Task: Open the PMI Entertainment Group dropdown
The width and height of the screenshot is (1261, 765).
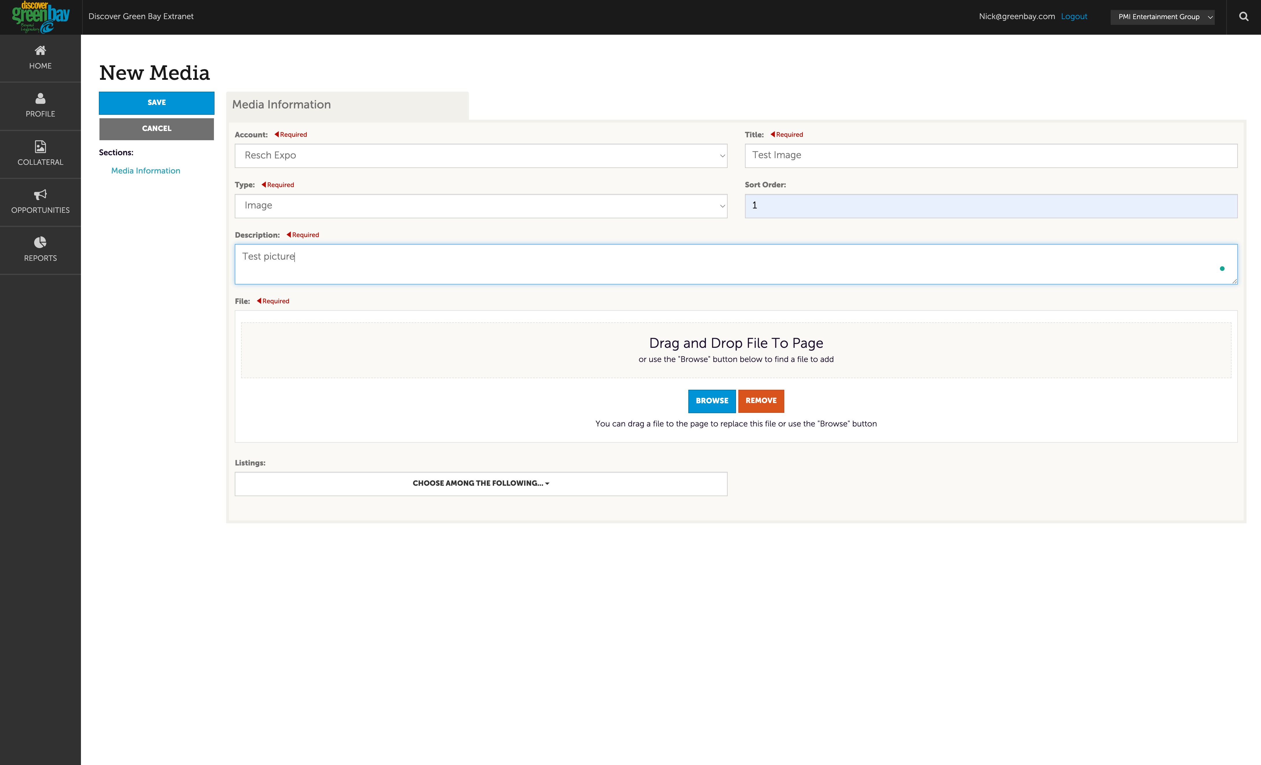Action: [1162, 17]
